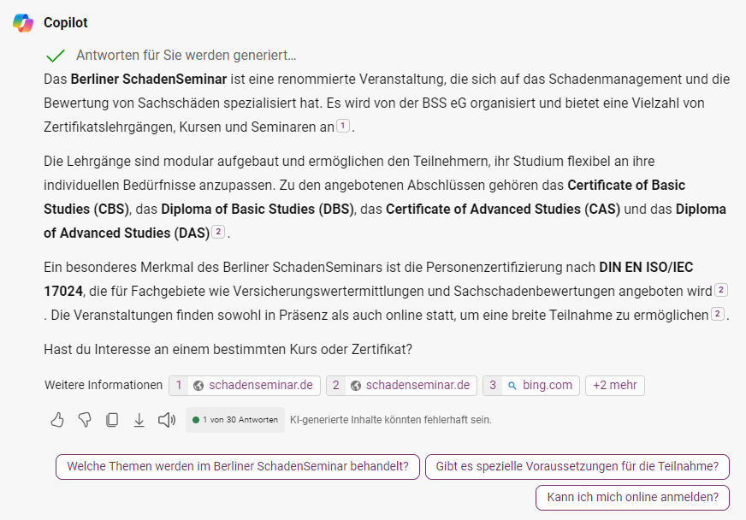Viewport: 746px width, 520px height.
Task: Ask 'Welche Themen werden im Berliner SchadenSeminar behandelt?'
Action: point(238,467)
